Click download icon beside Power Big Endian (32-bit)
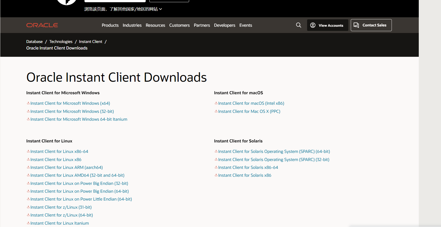Screen dimensions: 441x227 coord(28,183)
